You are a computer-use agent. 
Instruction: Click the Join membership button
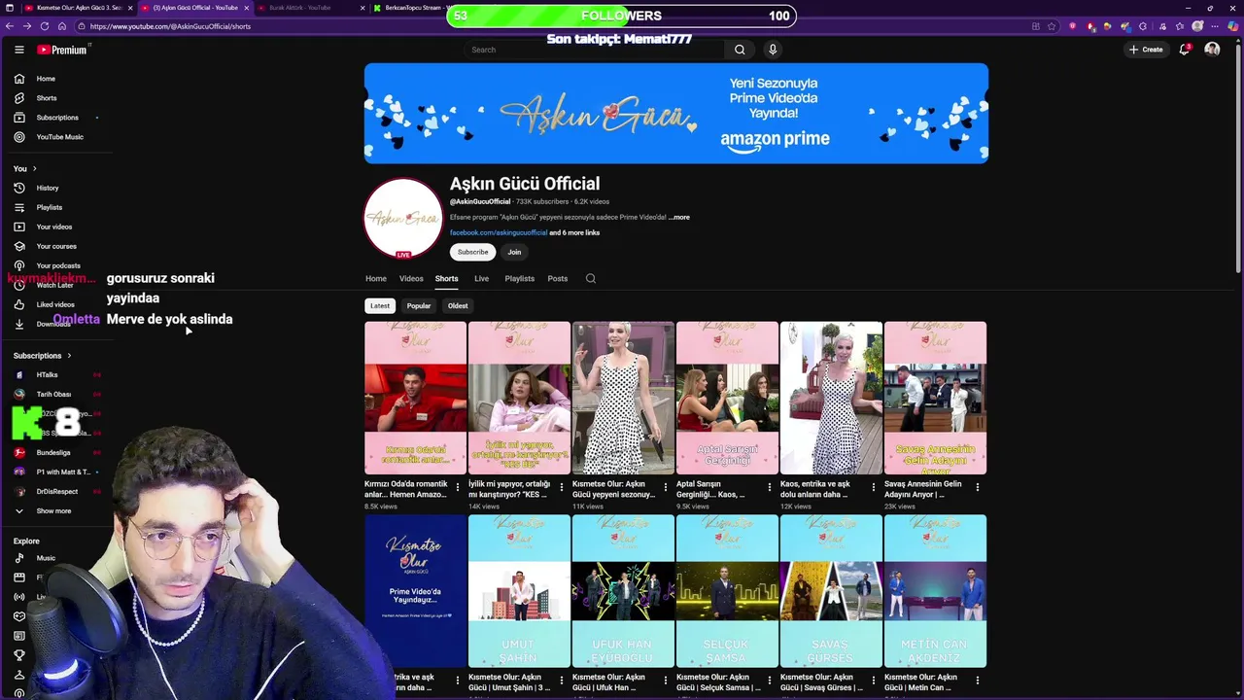click(514, 252)
